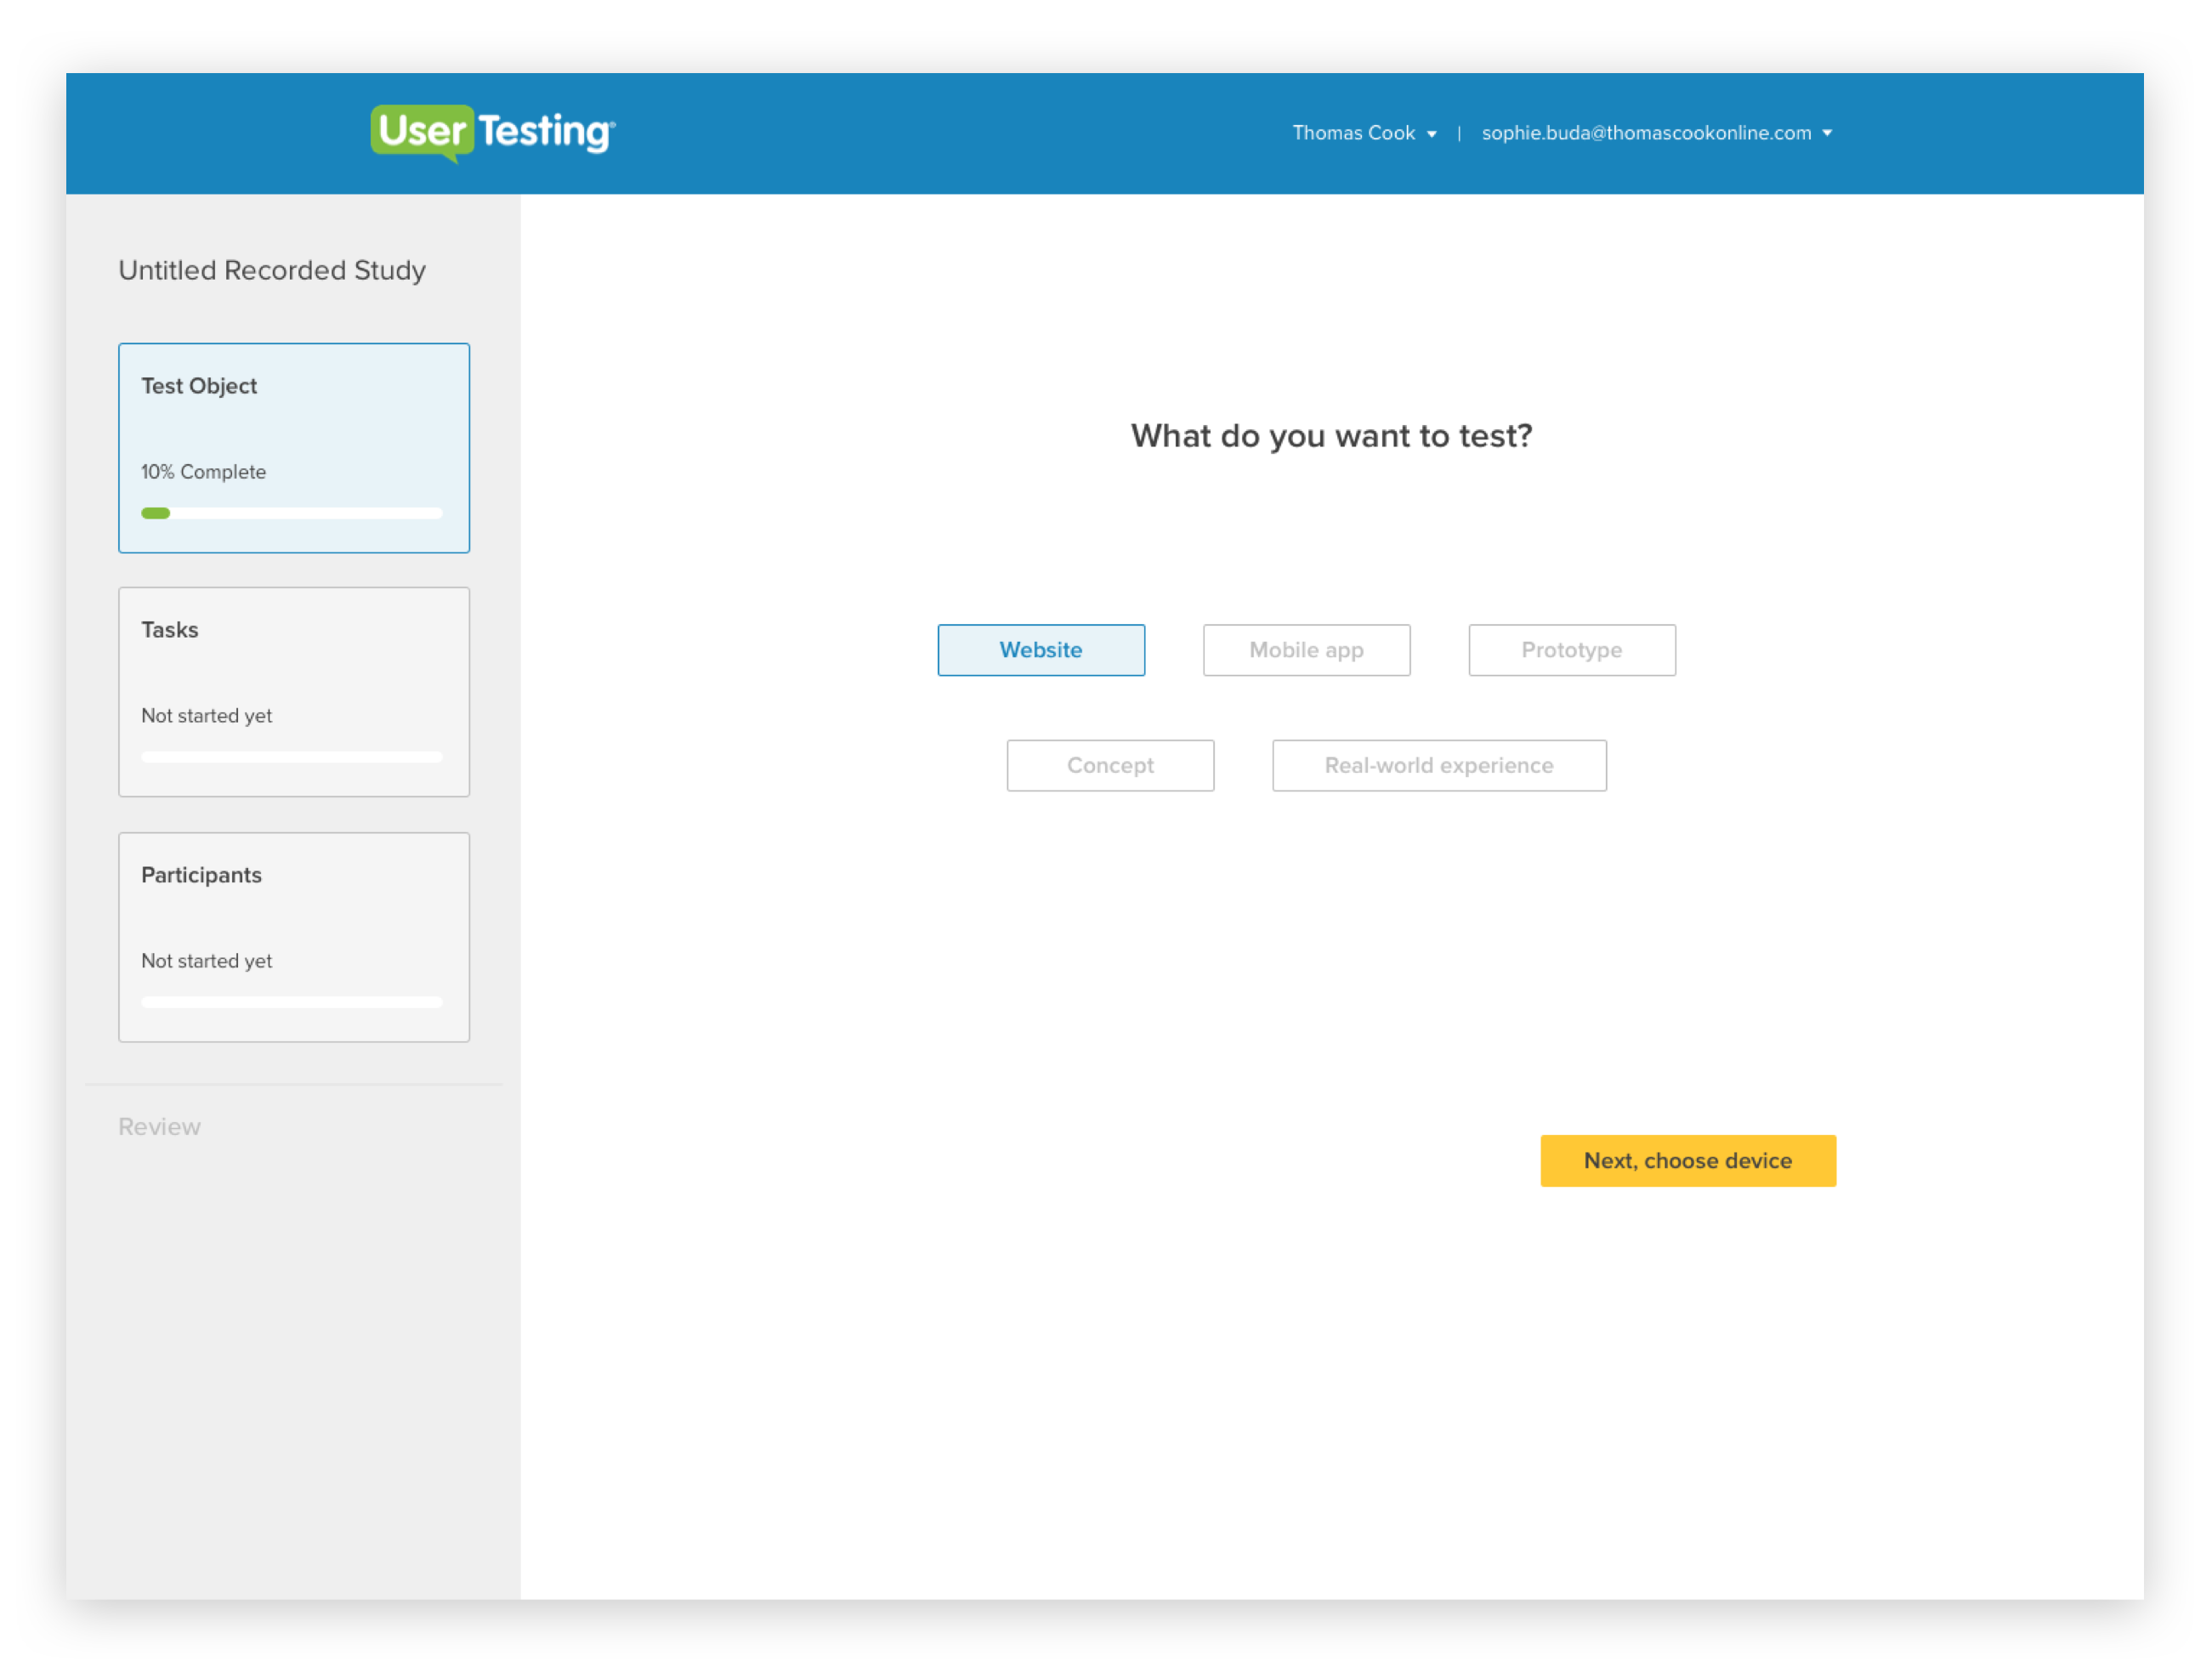Click the 10% Complete status text

(204, 472)
